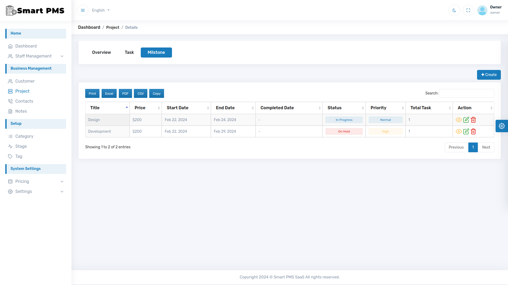Sort the table by Priority column
This screenshot has width=508, height=285.
pyautogui.click(x=378, y=108)
